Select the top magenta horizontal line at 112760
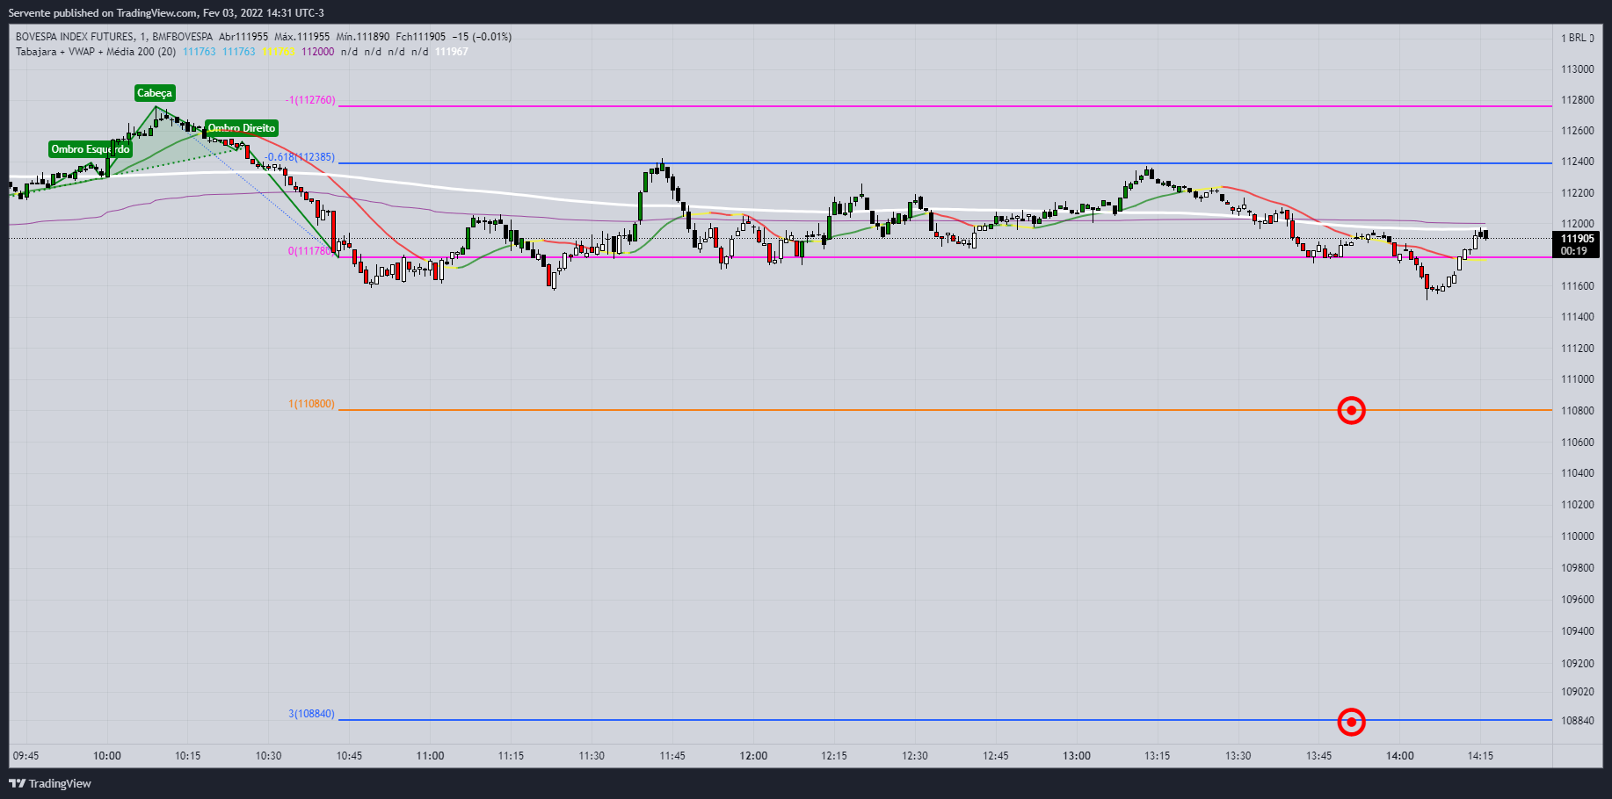The width and height of the screenshot is (1612, 799). 945,106
